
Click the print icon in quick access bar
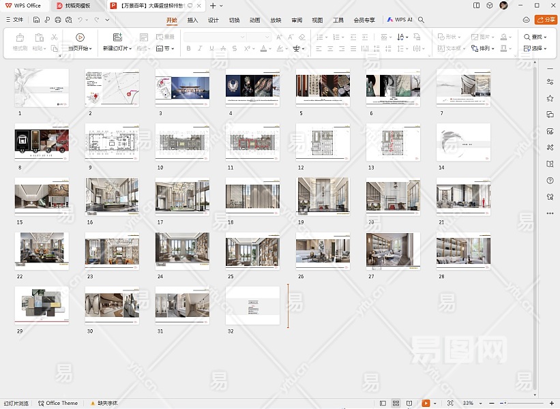click(58, 20)
